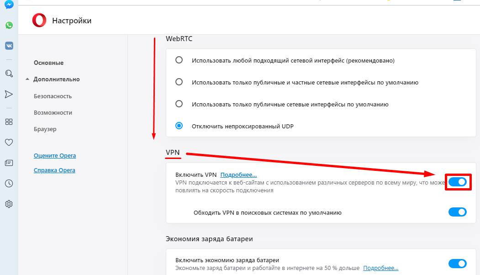This screenshot has width=480, height=275.
Task: Go to Безопасность settings section
Action: tap(53, 96)
